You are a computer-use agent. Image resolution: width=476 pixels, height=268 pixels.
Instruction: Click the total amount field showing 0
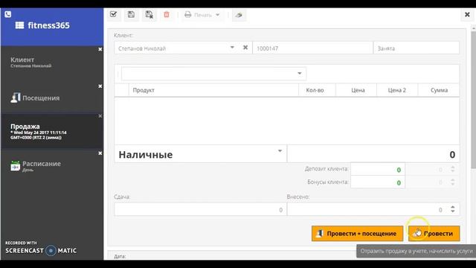coord(373,154)
